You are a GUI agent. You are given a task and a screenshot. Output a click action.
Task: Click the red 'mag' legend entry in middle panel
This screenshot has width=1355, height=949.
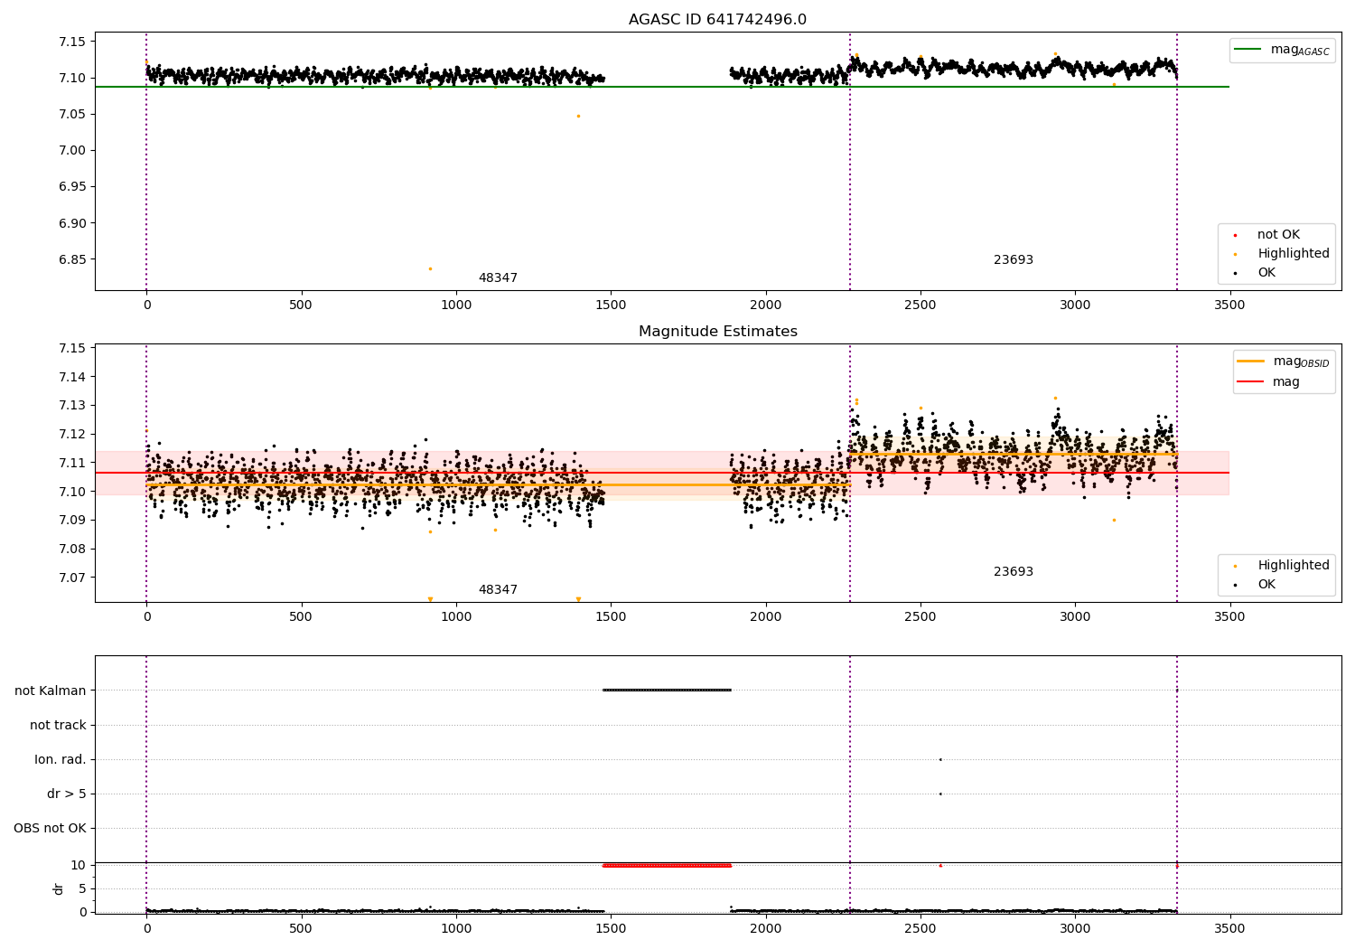pos(1268,382)
